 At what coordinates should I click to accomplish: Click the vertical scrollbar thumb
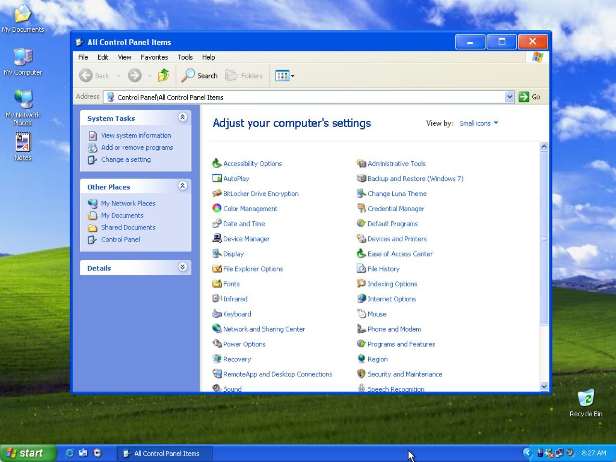(544, 238)
